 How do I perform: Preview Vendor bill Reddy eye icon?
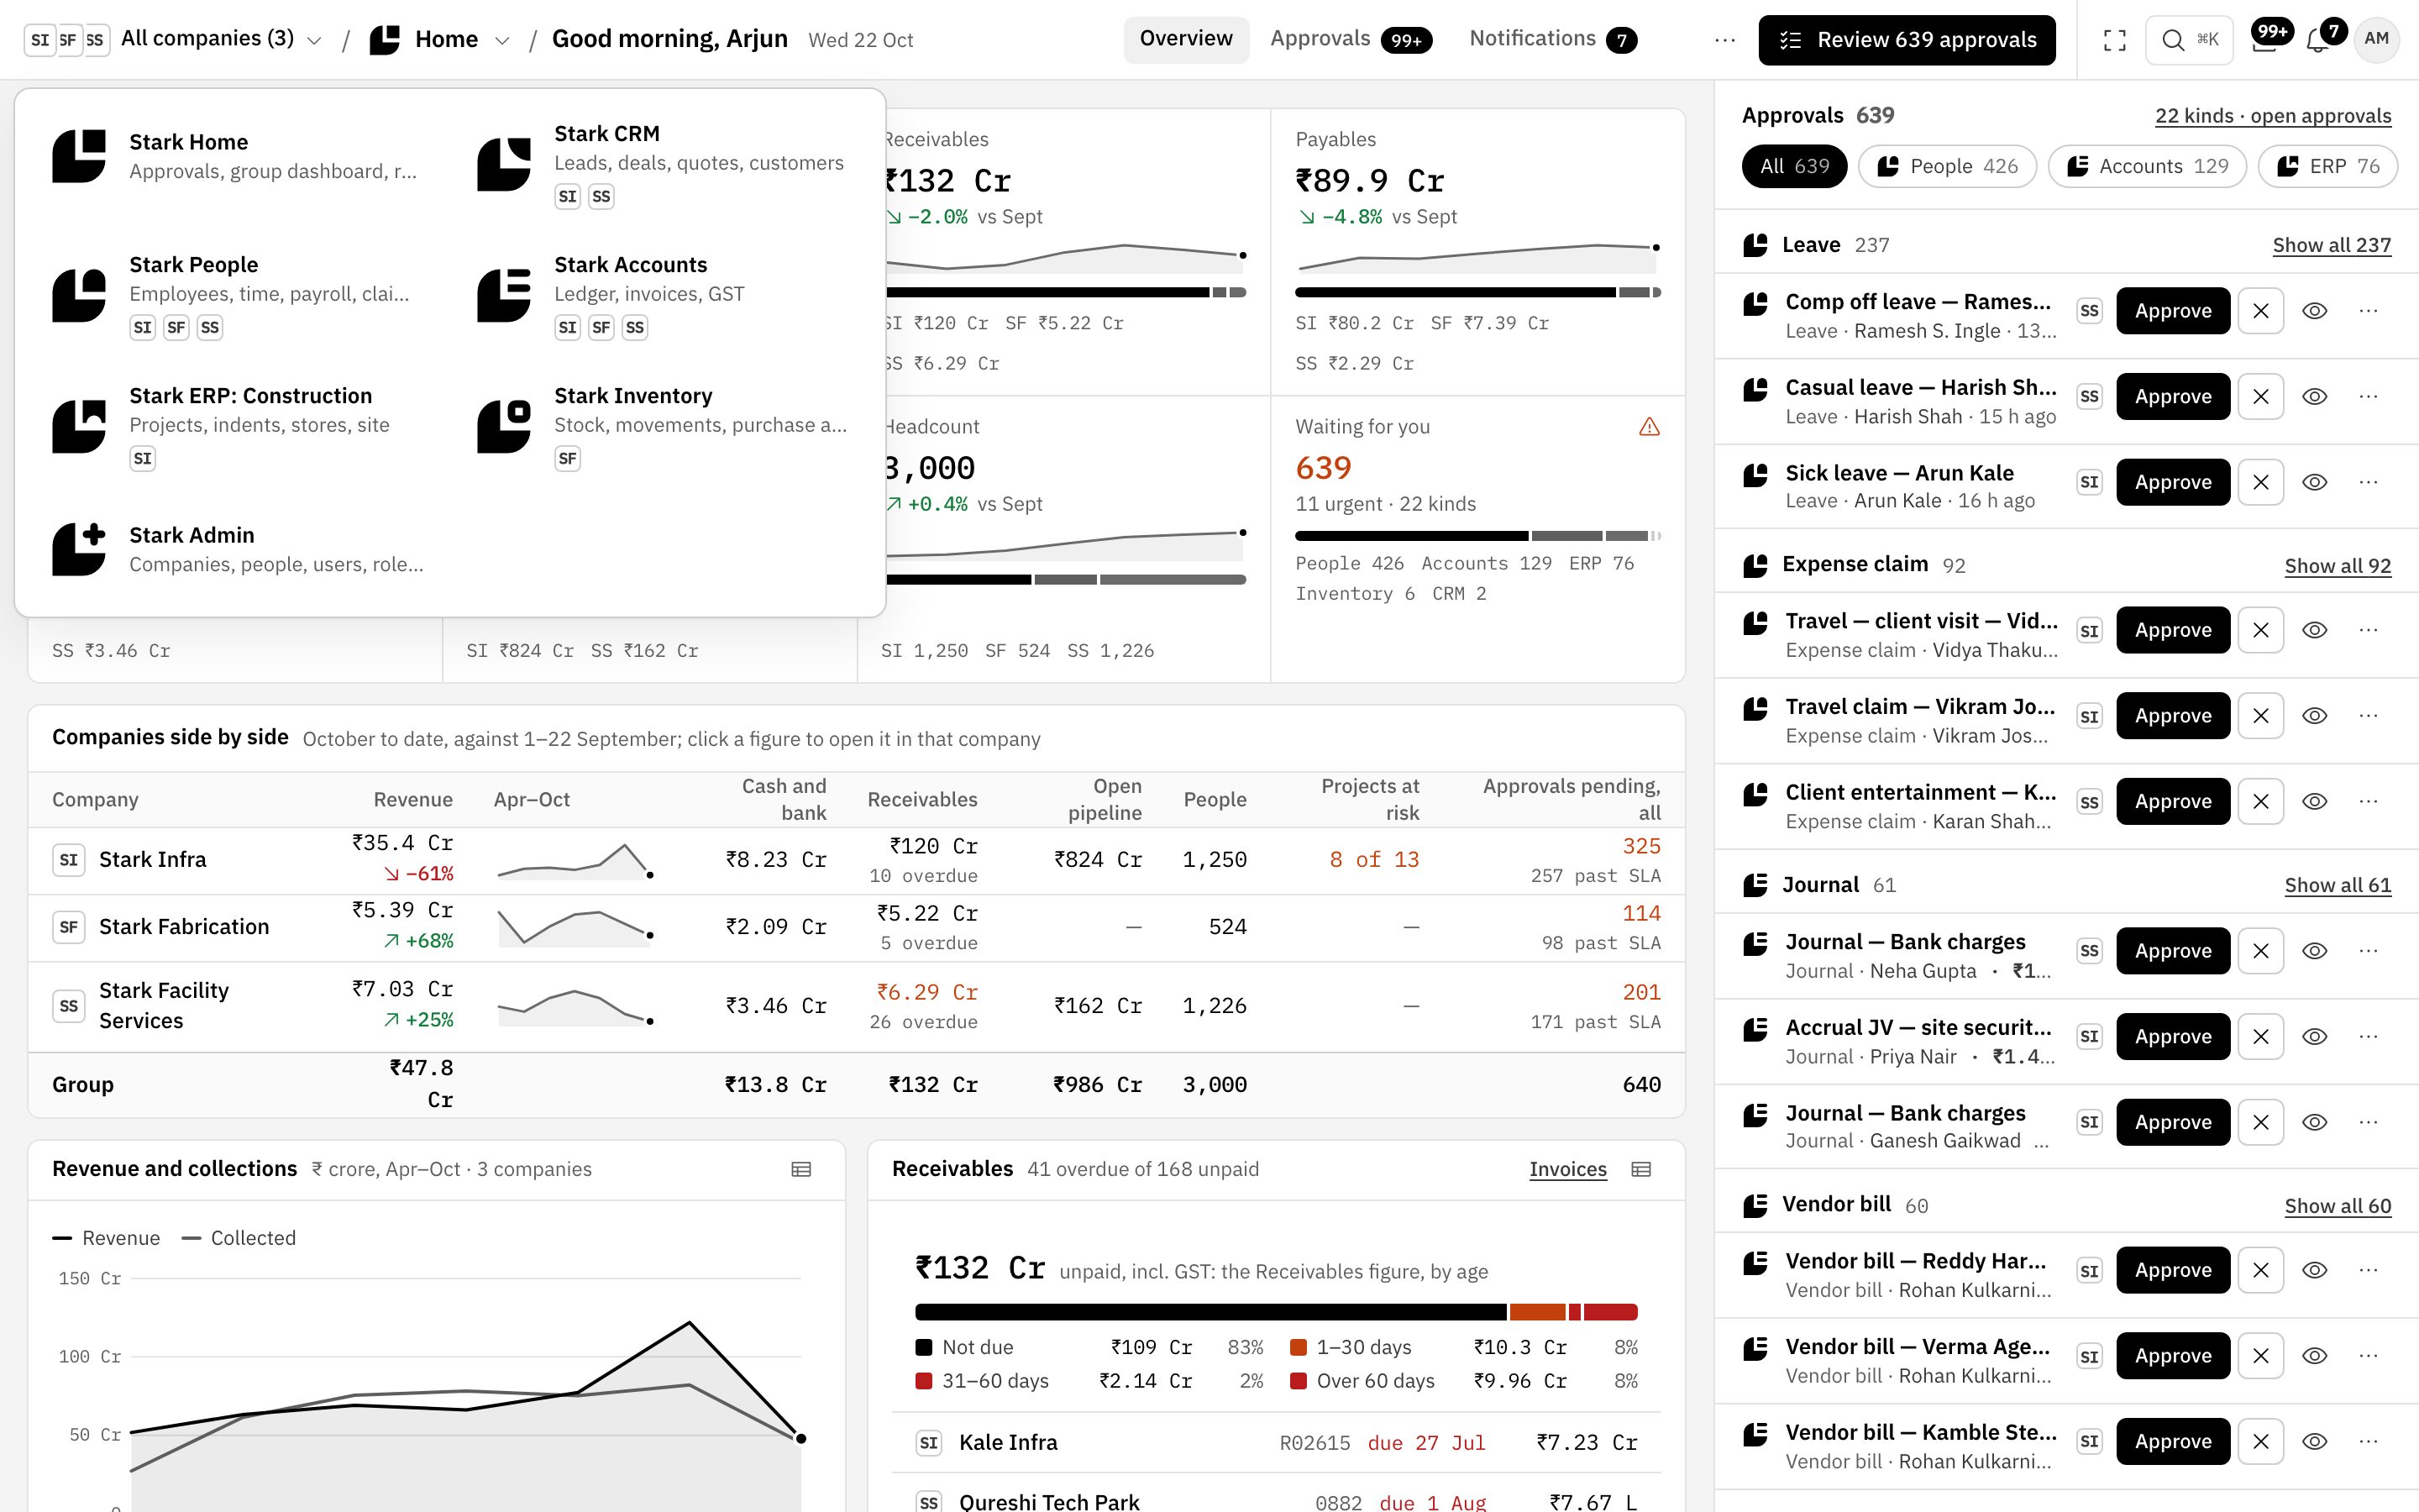point(2314,1270)
